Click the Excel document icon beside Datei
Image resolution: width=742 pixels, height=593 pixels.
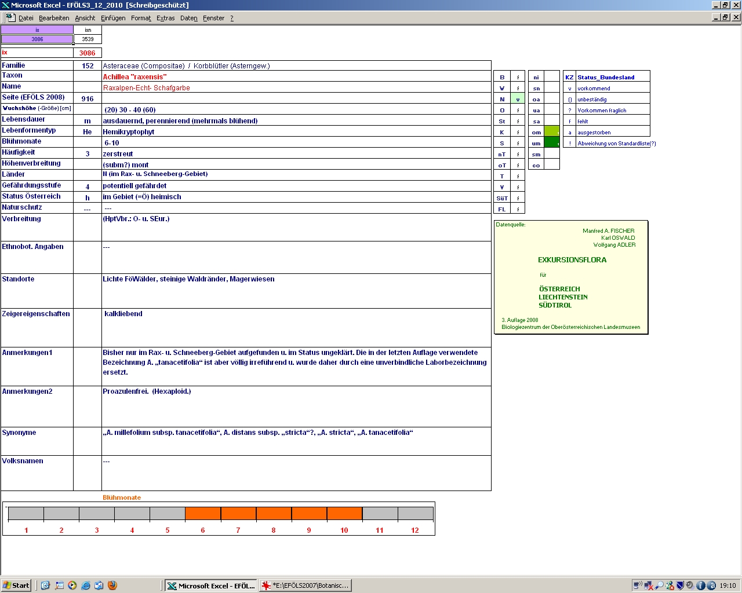pos(10,17)
